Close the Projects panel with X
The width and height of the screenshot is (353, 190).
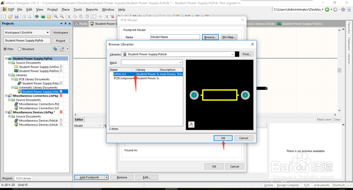[70, 23]
